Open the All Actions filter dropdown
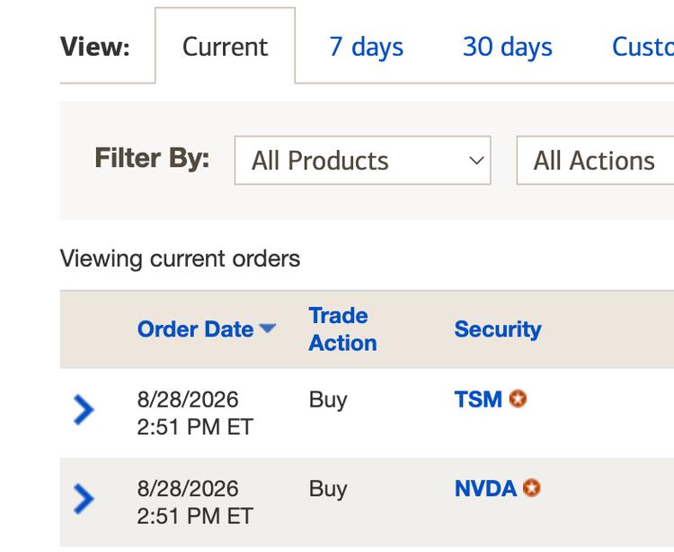Image resolution: width=674 pixels, height=552 pixels. pyautogui.click(x=595, y=161)
